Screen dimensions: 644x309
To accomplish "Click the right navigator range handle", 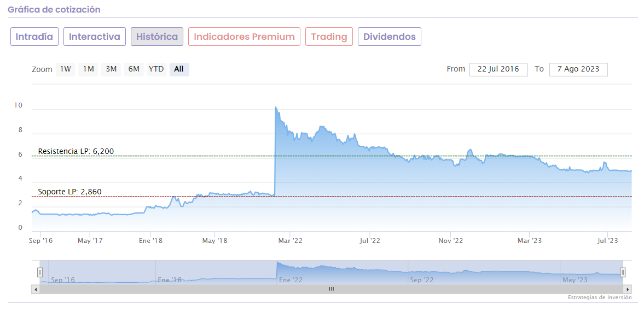I will [x=623, y=272].
